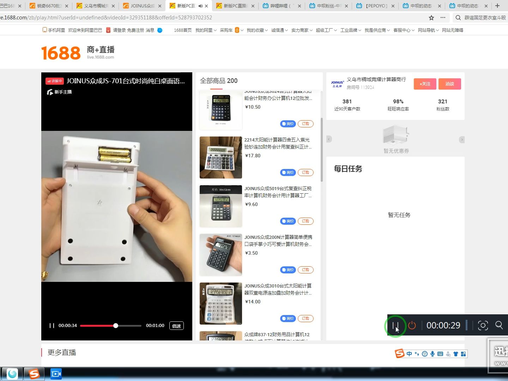The width and height of the screenshot is (508, 381).
Task: Expand the 实力商家 dropdown
Action: tap(302, 30)
